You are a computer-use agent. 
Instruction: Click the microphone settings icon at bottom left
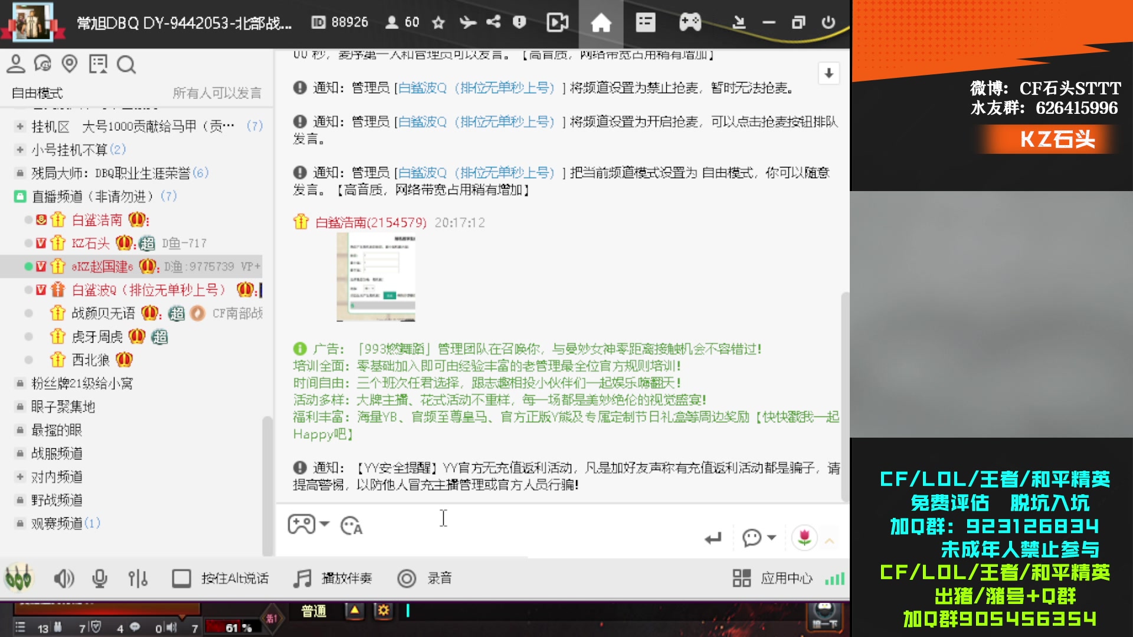[99, 579]
